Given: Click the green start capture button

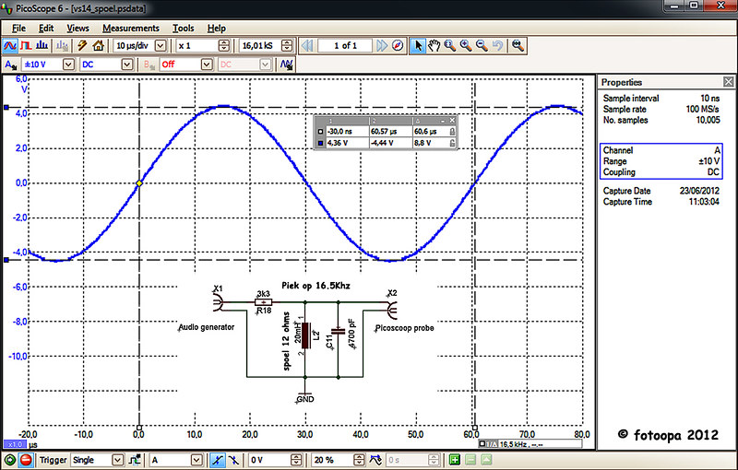Looking at the screenshot, I should pos(10,460).
